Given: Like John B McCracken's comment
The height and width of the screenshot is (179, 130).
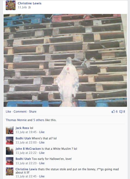Looking at the screenshot, I should [42, 153].
